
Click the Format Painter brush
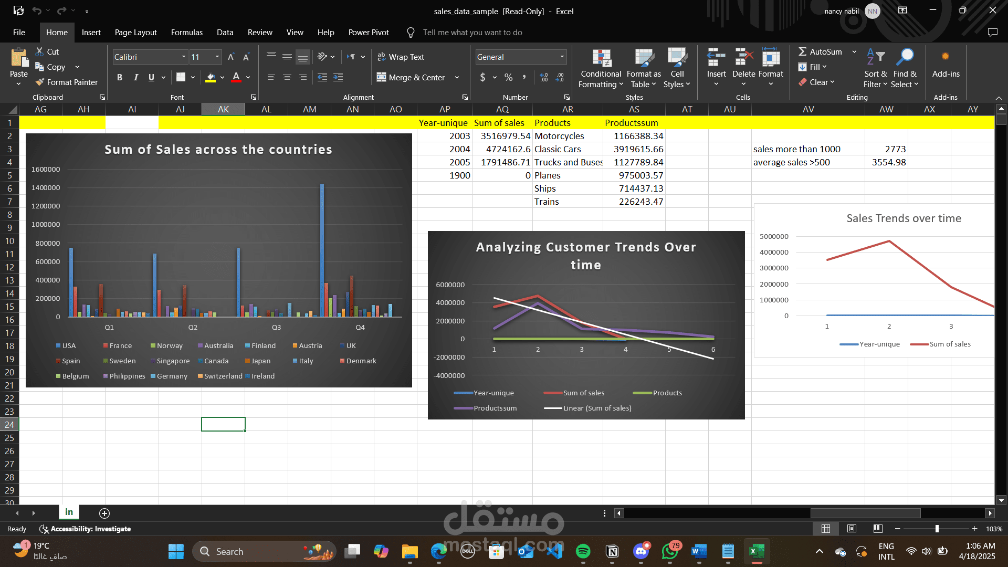tap(40, 82)
